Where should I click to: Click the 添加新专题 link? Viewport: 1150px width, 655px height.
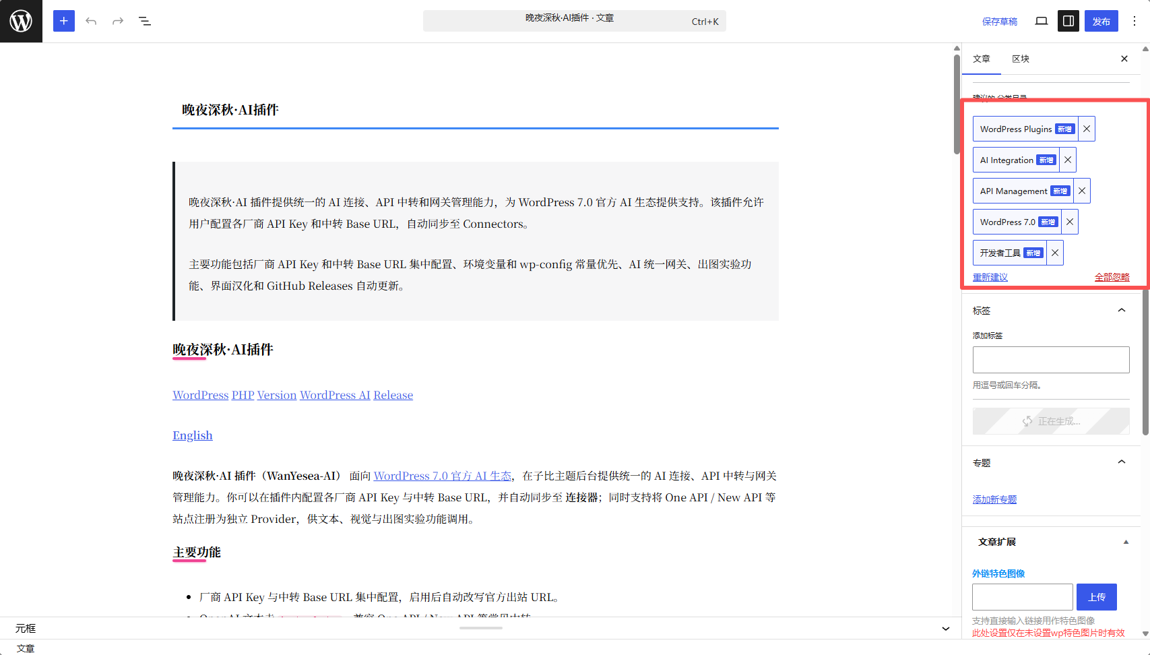994,499
